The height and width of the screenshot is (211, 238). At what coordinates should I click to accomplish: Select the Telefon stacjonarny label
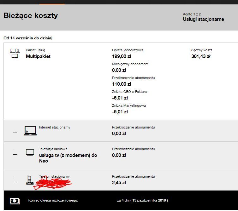pos(54,176)
